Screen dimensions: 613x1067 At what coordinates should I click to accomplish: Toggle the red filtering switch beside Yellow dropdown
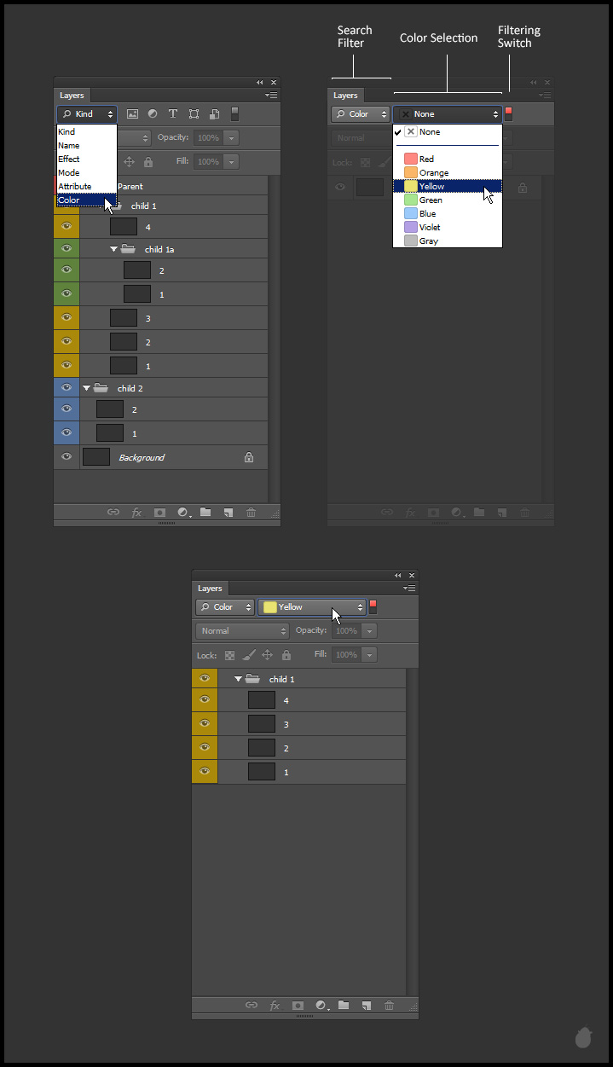tap(373, 607)
